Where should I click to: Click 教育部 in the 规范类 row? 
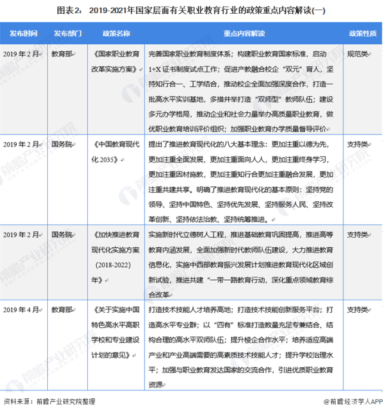(62, 54)
